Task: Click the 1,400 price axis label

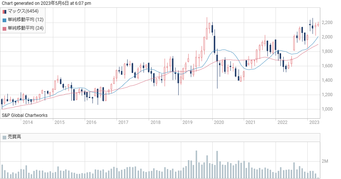Action: (327, 80)
